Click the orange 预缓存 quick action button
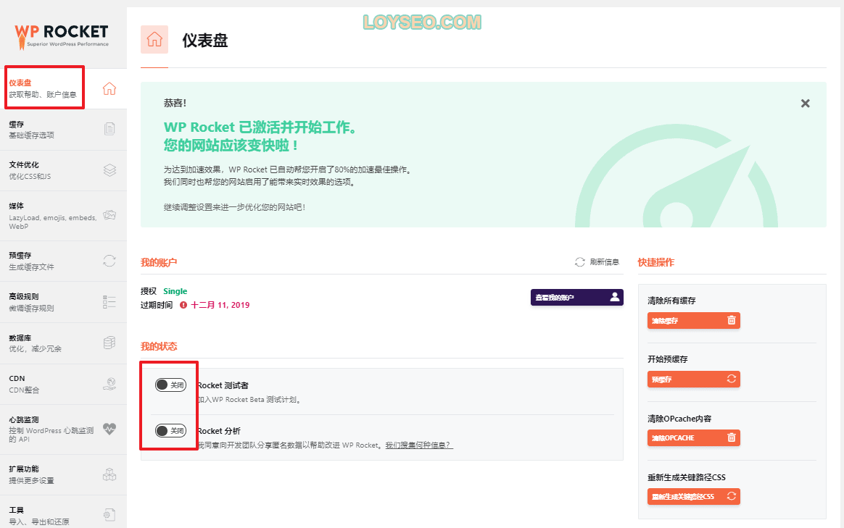Screen dimensions: 844x528 [x=693, y=379]
